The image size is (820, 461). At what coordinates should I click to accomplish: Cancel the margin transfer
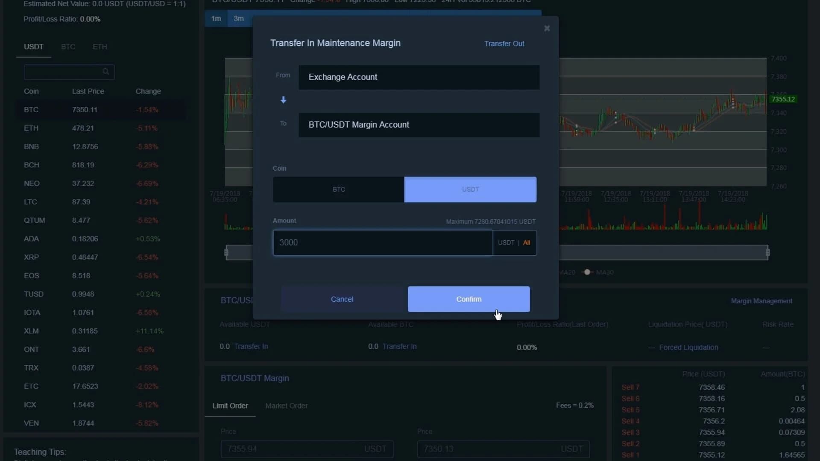coord(342,299)
